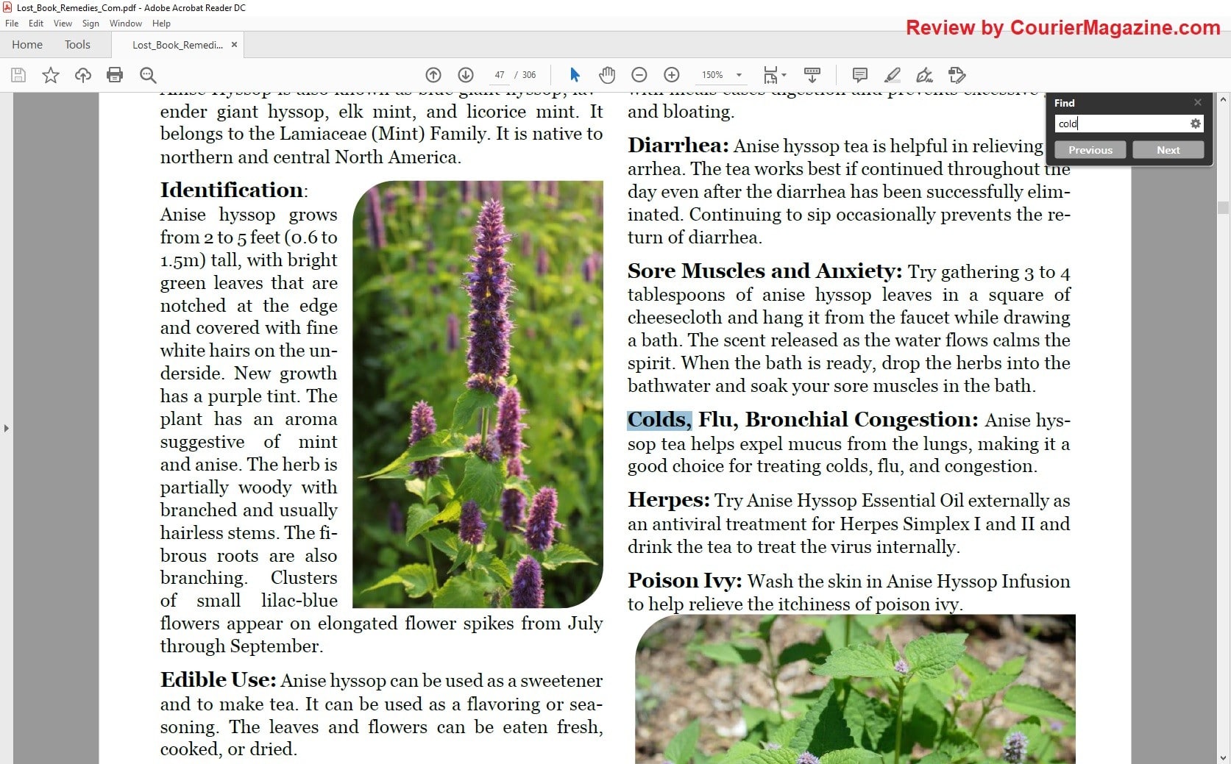Select the highlight text pen tool
Viewport: 1231px width, 764px height.
point(892,75)
